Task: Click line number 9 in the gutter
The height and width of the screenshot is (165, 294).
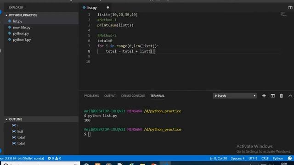Action: click(89, 56)
